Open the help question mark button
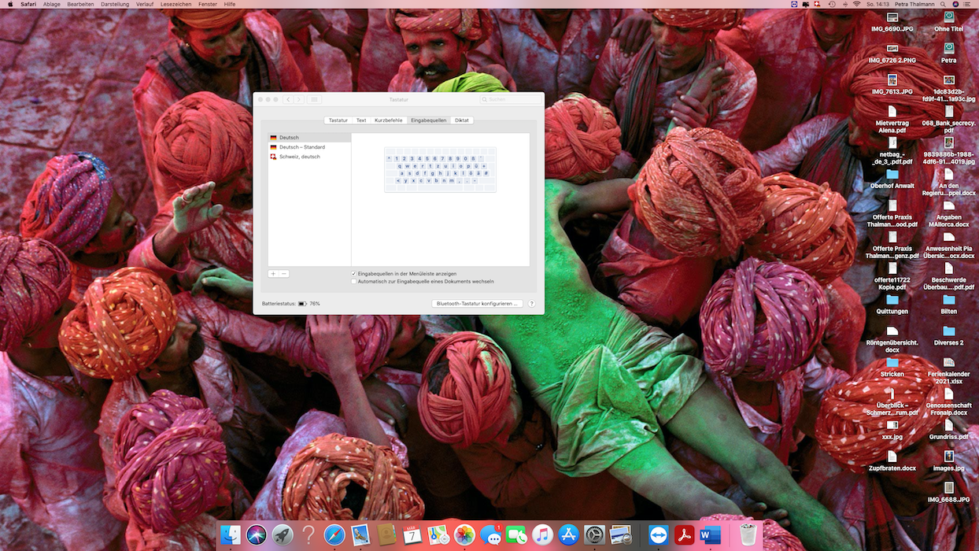The height and width of the screenshot is (551, 979). (531, 303)
